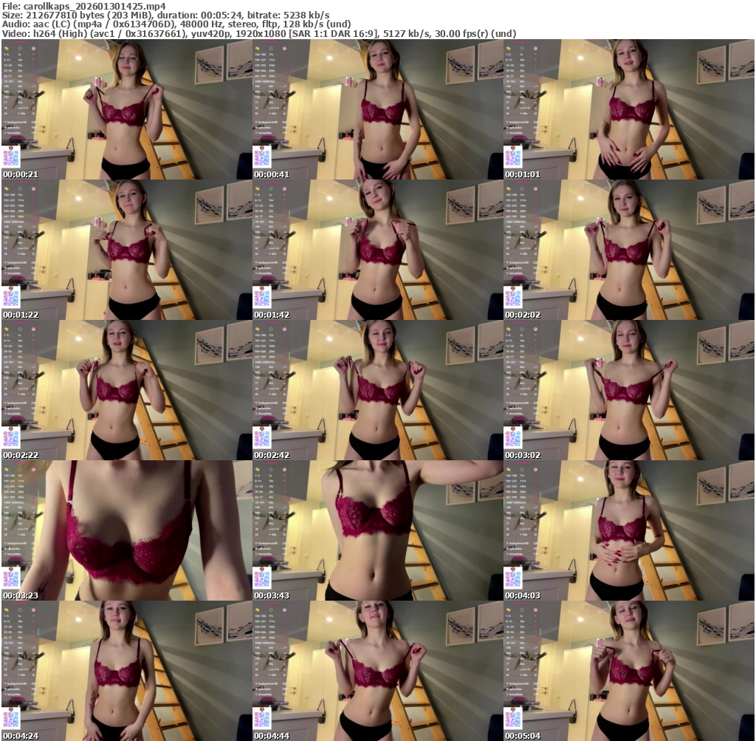Pick the thumbnail labeled 00:03:02
Image resolution: width=756 pixels, height=741 pixels.
tap(629, 390)
